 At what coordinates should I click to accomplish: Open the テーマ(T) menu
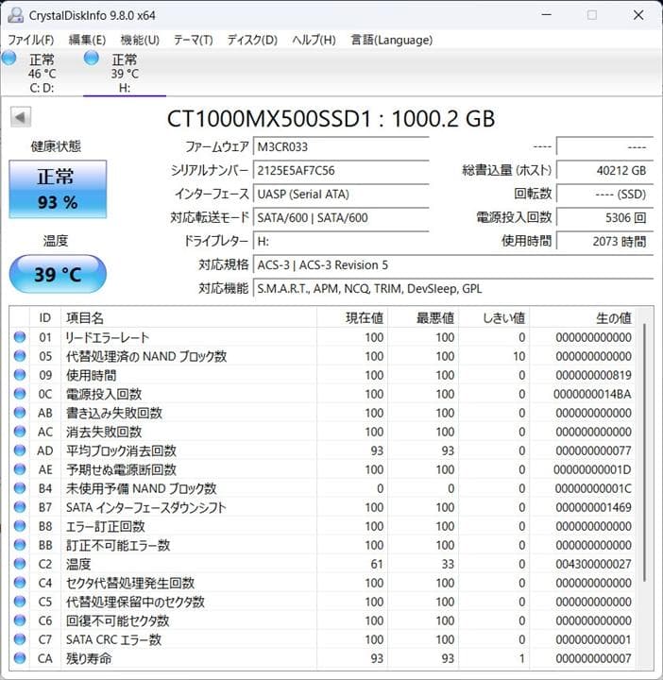point(194,40)
